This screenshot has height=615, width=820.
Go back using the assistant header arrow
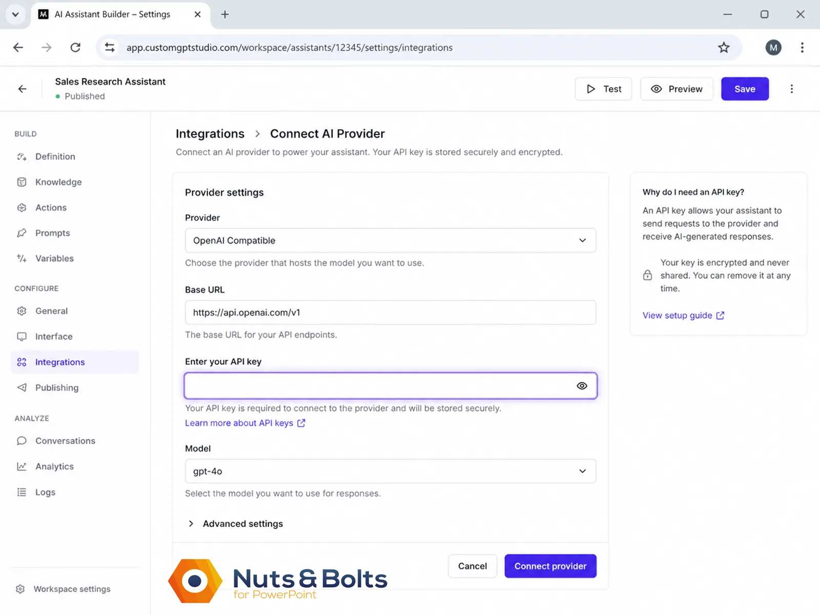tap(22, 89)
